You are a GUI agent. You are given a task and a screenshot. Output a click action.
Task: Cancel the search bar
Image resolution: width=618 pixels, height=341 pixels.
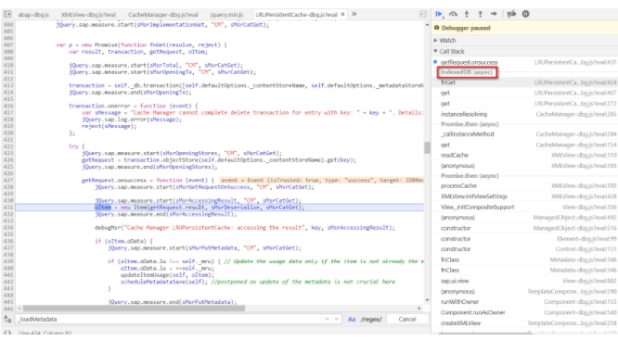click(x=407, y=319)
